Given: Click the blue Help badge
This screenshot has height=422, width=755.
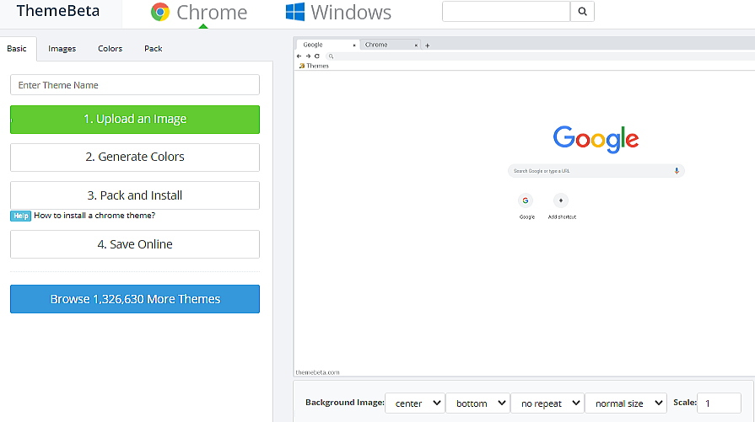Looking at the screenshot, I should coord(21,216).
